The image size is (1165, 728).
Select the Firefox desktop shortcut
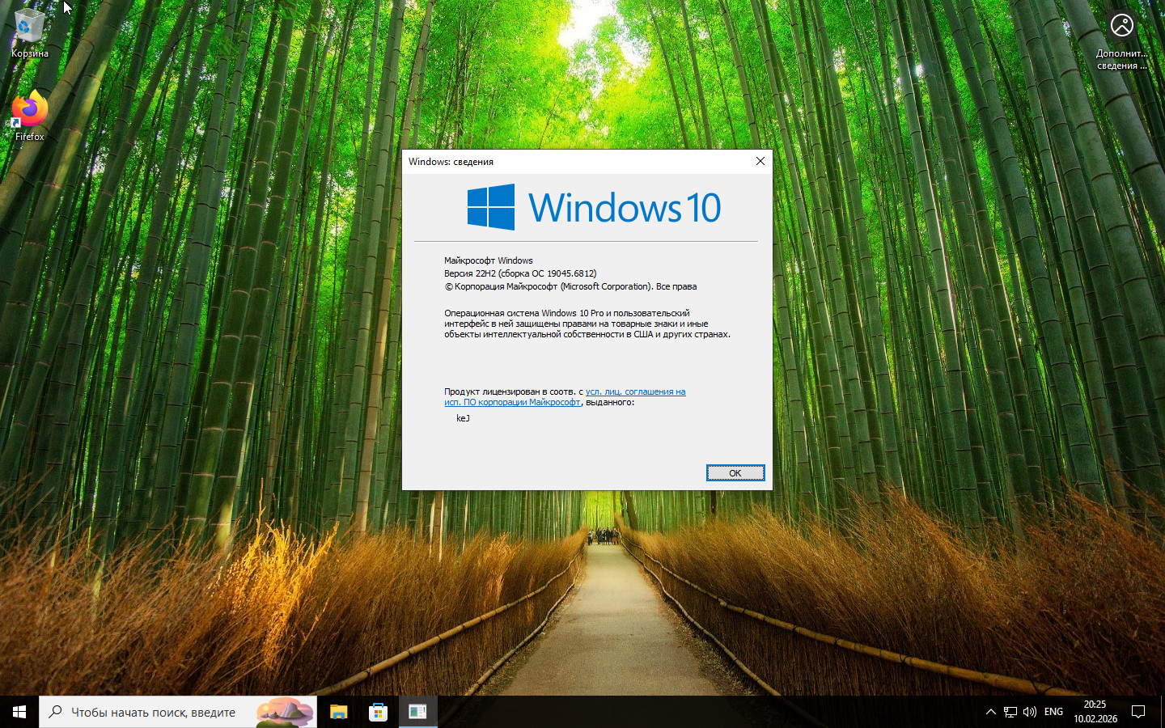point(29,115)
